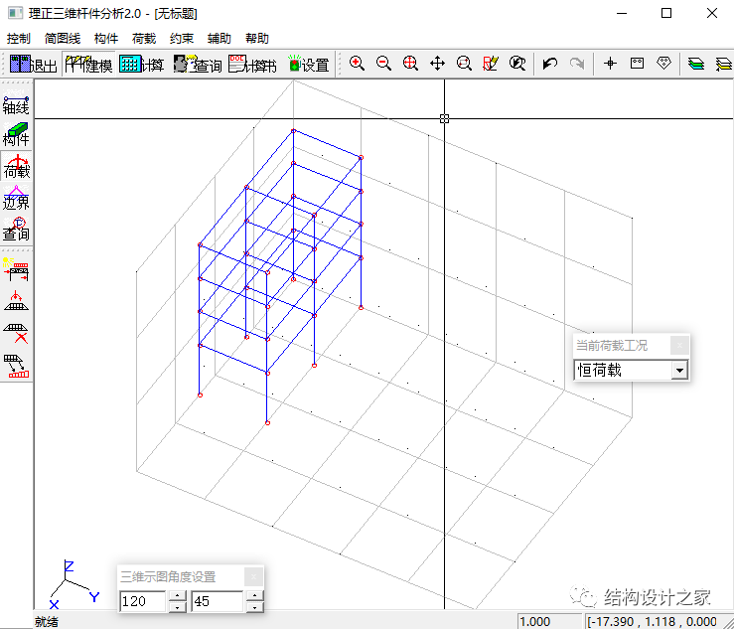Open the 计算书 (Calculation report) toolbar button

click(x=252, y=64)
